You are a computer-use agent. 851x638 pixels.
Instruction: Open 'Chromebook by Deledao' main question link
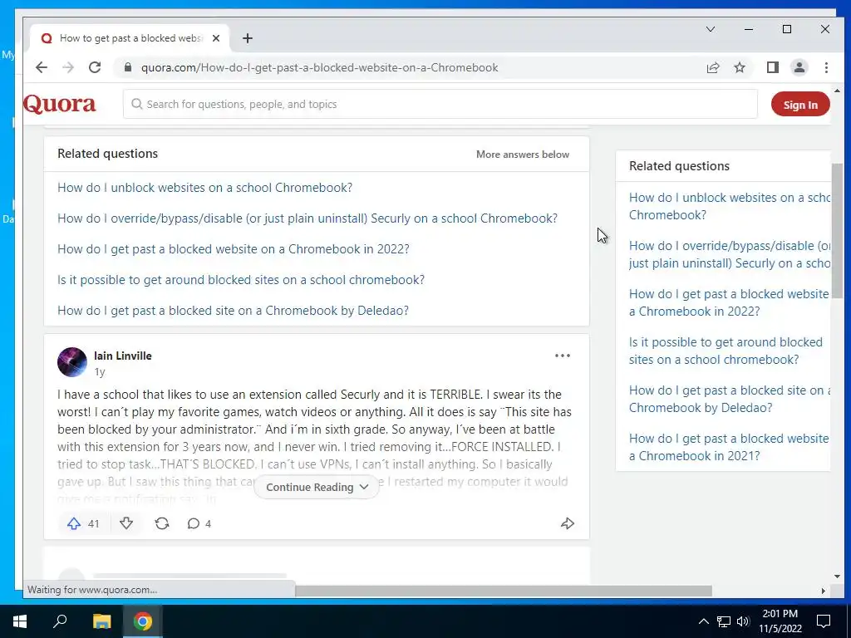pyautogui.click(x=233, y=311)
